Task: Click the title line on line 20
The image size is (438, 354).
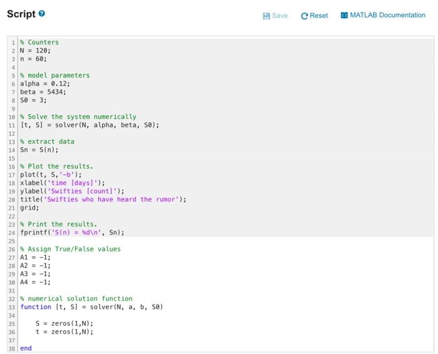Action: (103, 200)
